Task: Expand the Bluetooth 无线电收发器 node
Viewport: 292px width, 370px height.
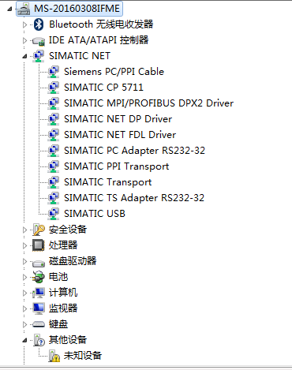Action: pyautogui.click(x=24, y=24)
